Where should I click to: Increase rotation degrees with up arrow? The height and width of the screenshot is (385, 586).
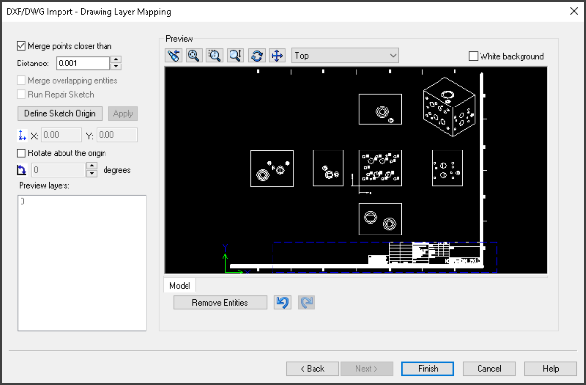pyautogui.click(x=92, y=165)
